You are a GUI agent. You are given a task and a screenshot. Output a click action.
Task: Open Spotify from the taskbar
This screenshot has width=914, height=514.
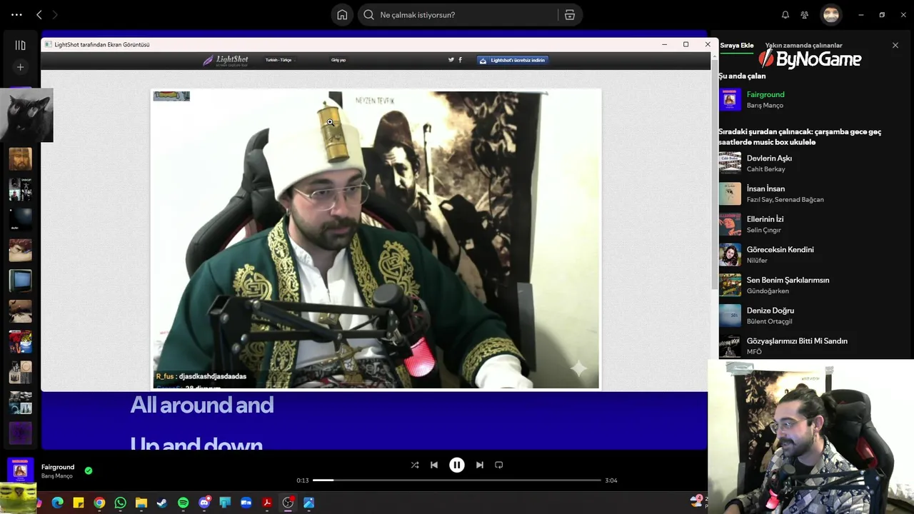pos(183,503)
